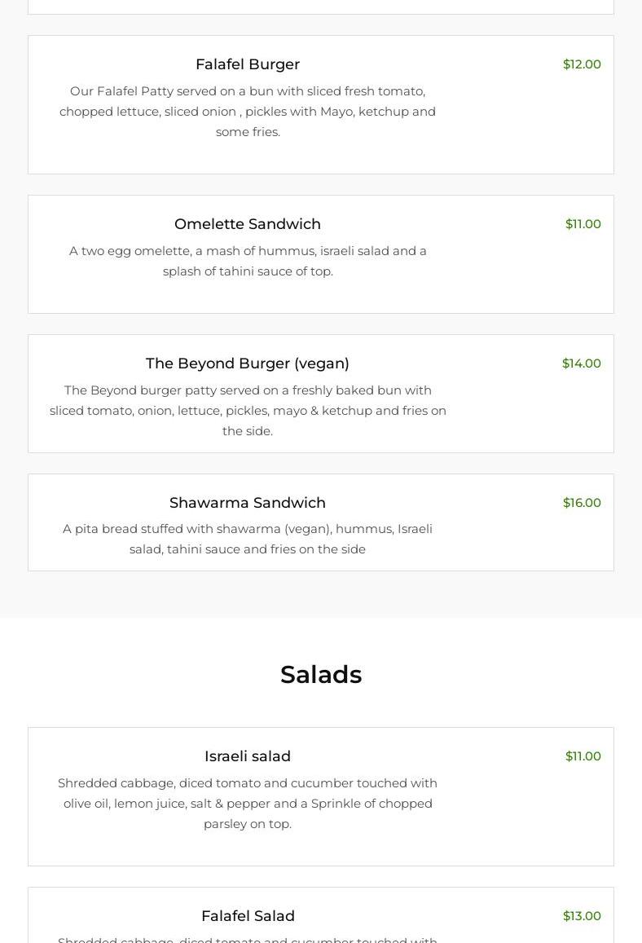The height and width of the screenshot is (943, 642).
Task: Click the Falafel Burger description text
Action: [248, 112]
